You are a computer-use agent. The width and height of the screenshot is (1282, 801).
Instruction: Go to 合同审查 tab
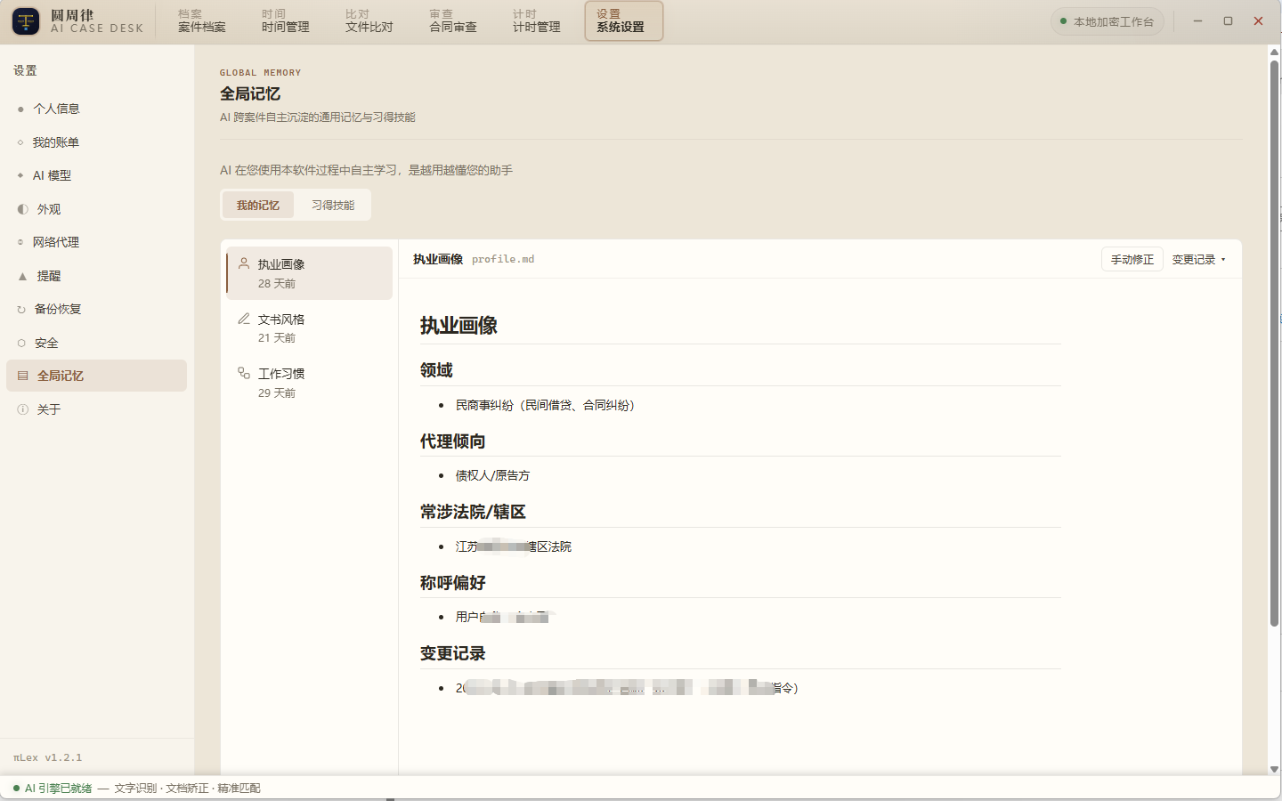coord(453,20)
